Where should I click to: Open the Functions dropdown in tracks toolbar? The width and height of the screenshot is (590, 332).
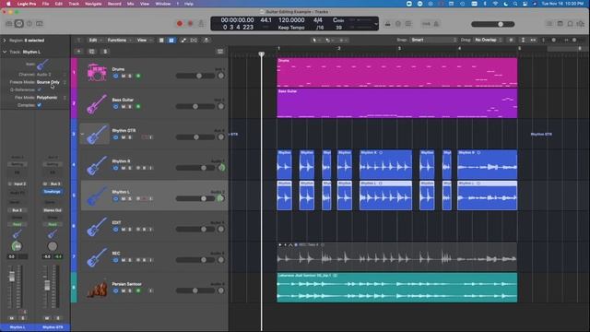coord(119,40)
